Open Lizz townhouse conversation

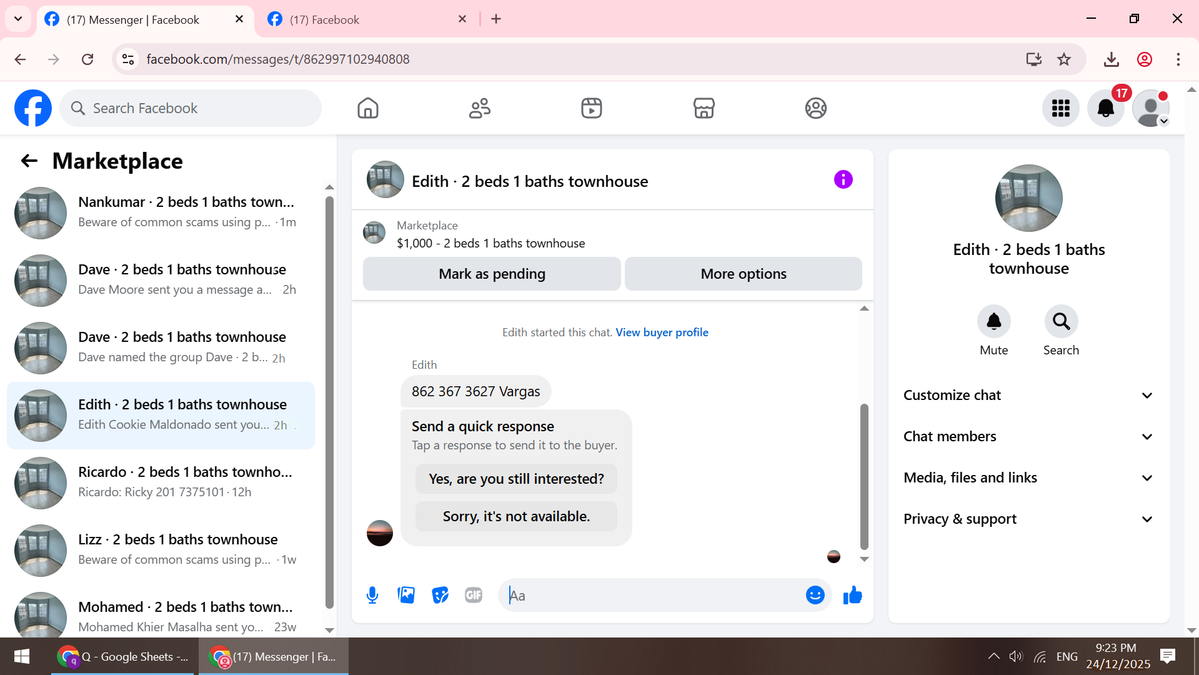coord(161,550)
